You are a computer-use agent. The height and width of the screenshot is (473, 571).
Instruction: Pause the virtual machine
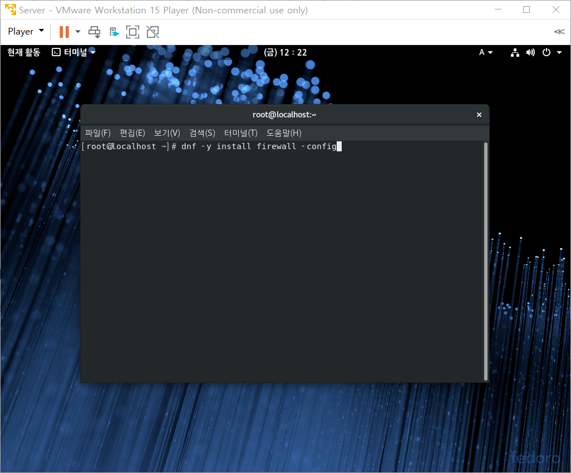click(64, 32)
